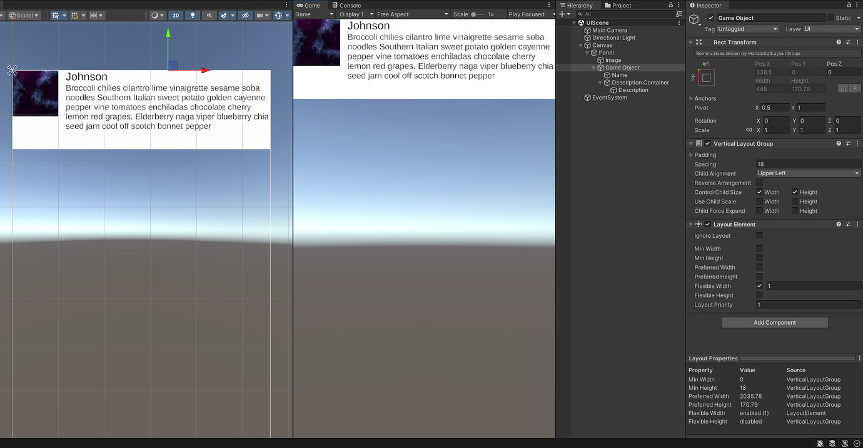Mute Scene view audio via the speaker icon
The width and height of the screenshot is (863, 448).
(x=209, y=15)
